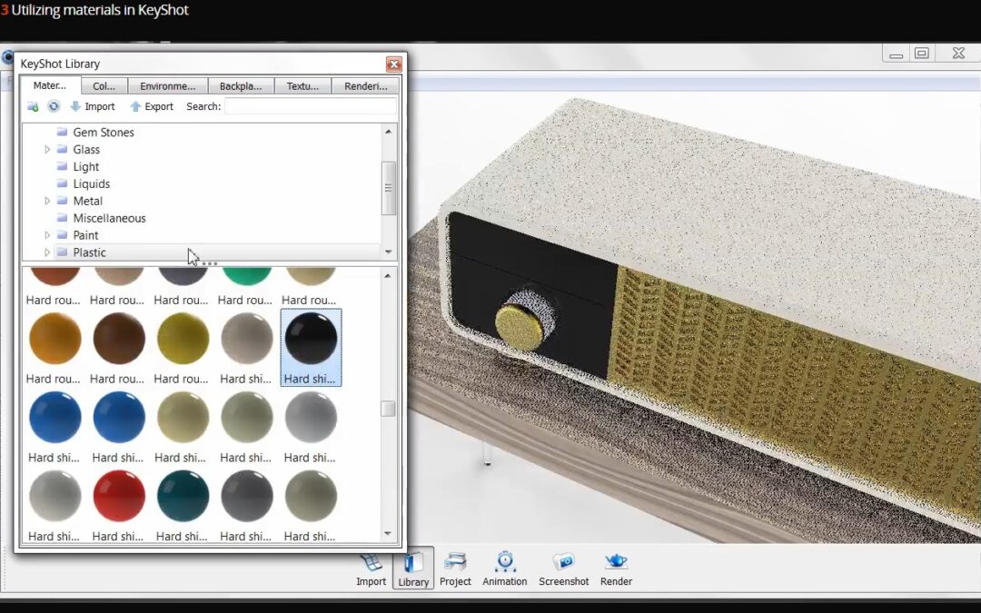Switch to the Textures tab

[x=302, y=86]
